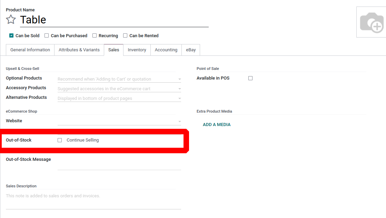Viewport: 386px width, 218px height.
Task: Enable Continue Selling for Out-of-Stock
Action: pyautogui.click(x=60, y=140)
